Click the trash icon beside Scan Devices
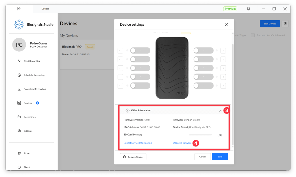The width and height of the screenshot is (296, 177). tap(285, 24)
